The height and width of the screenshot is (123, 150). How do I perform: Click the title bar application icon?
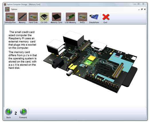5,4
